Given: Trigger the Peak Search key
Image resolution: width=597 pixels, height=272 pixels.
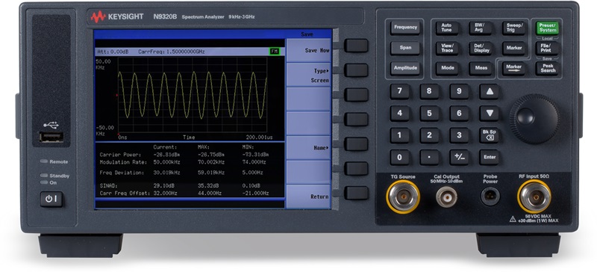Looking at the screenshot, I should (548, 68).
